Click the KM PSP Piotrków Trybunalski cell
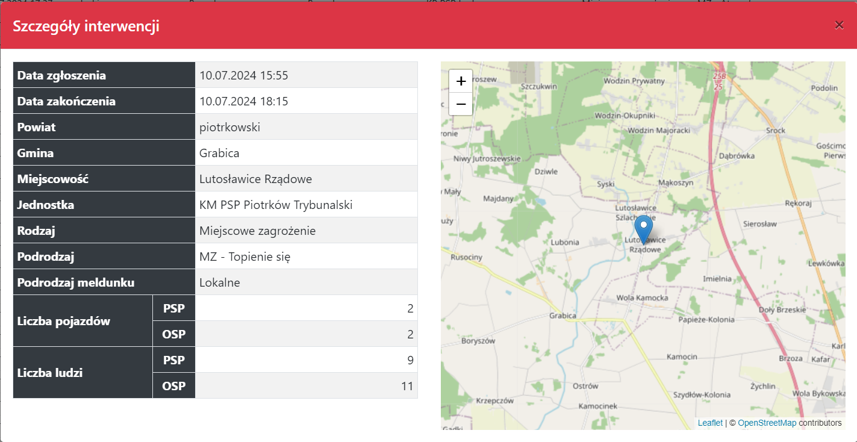 coord(276,205)
